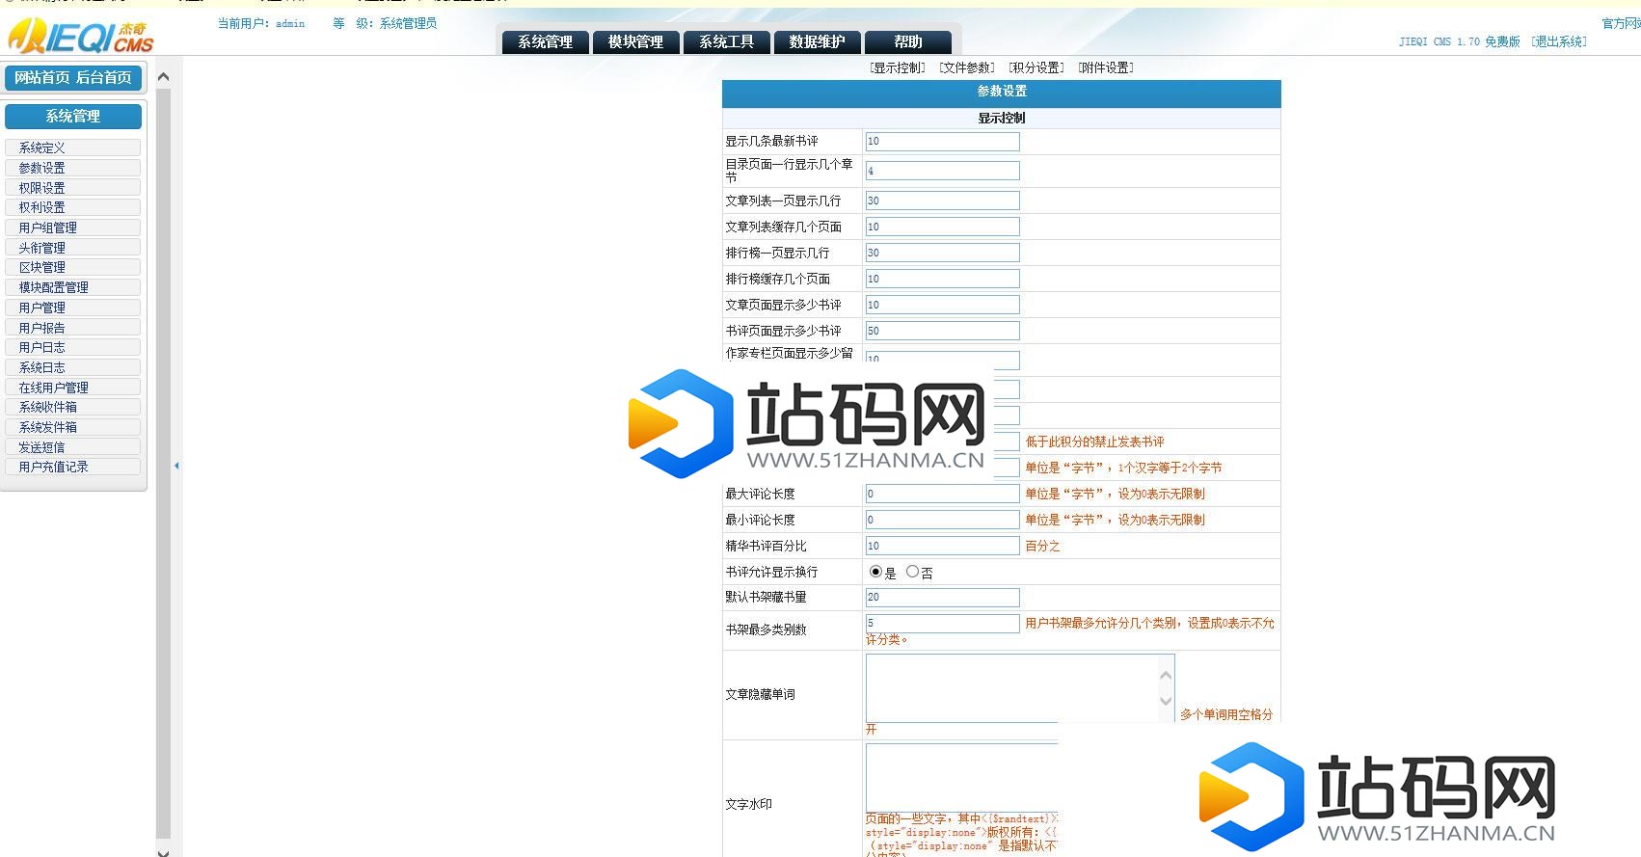This screenshot has width=1641, height=857.
Task: Open the 帮助 top menu tab
Action: (x=908, y=41)
